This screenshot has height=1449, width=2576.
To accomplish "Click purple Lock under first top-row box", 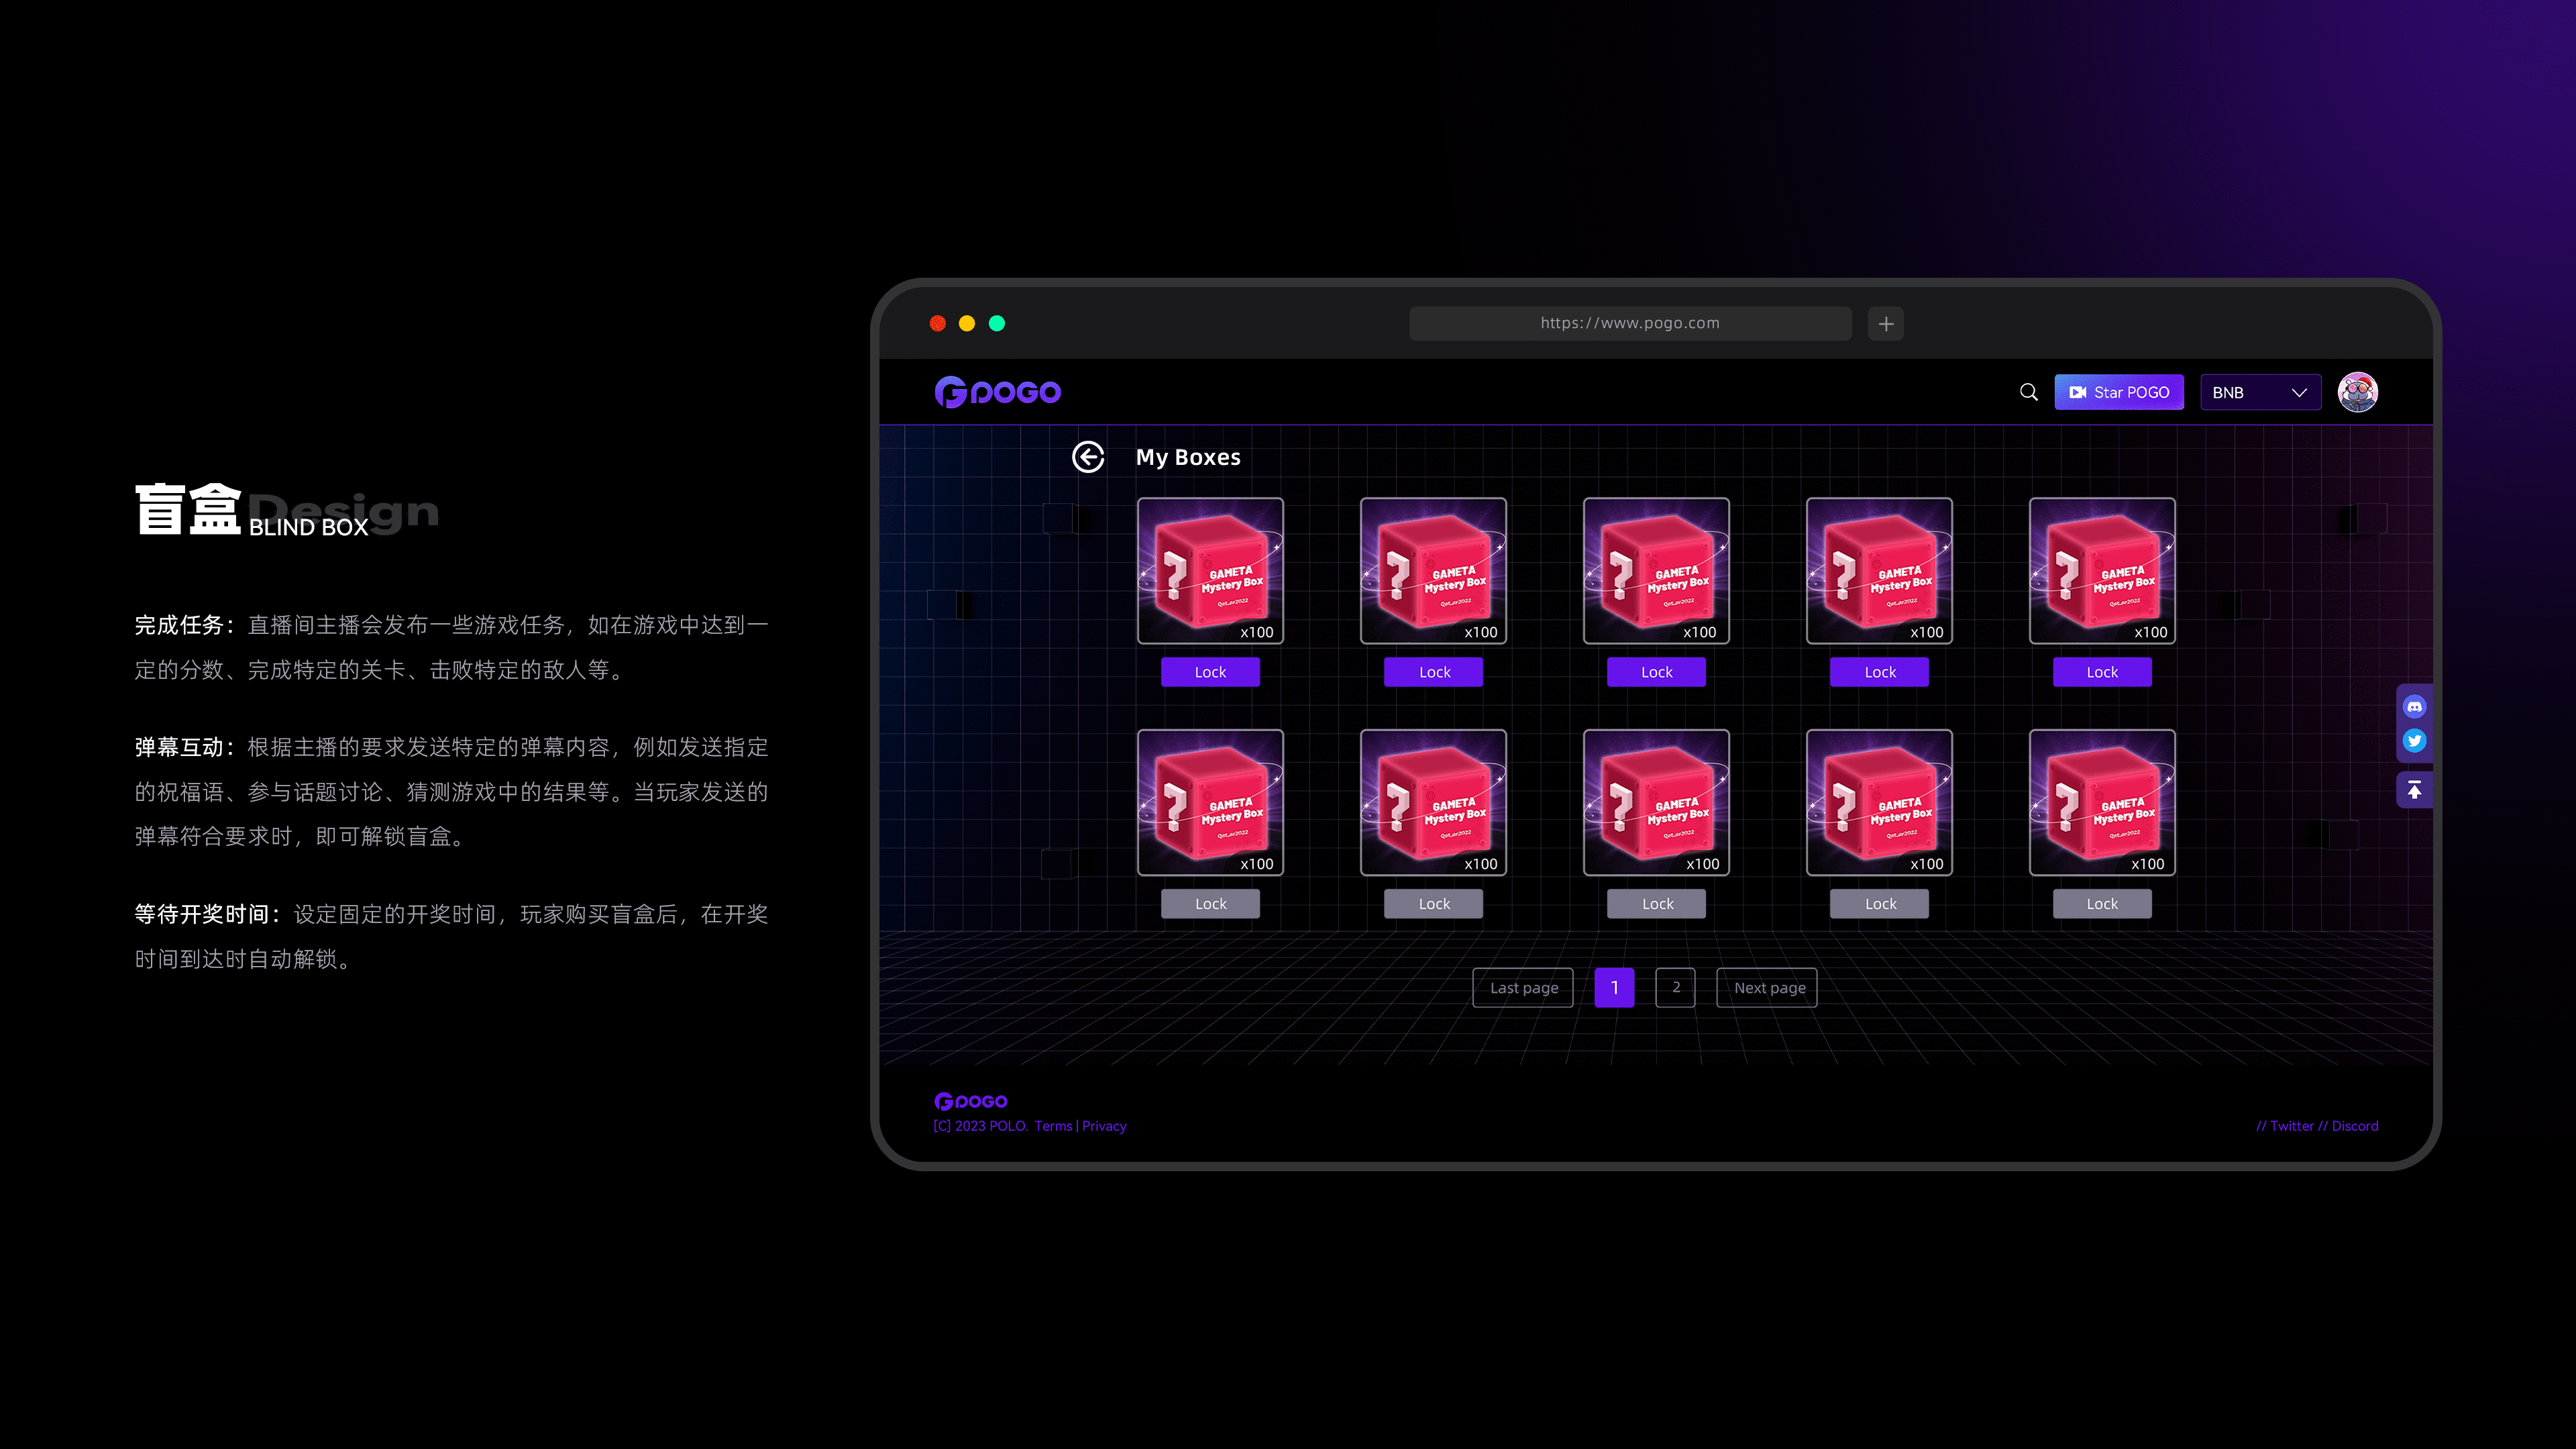I will point(1210,672).
